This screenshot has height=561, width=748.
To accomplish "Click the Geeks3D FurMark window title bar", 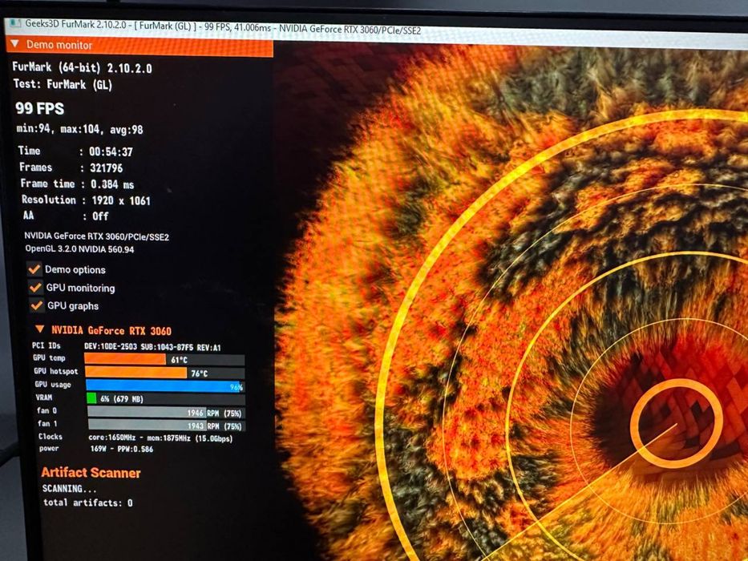I will (377, 32).
